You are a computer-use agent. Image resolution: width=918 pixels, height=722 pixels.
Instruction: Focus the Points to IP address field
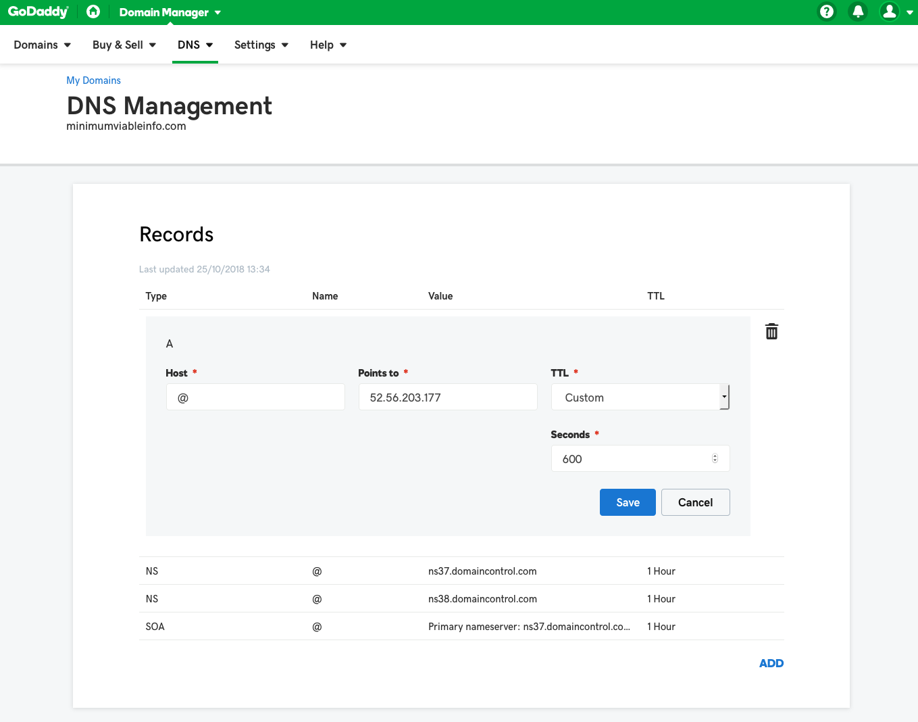point(447,398)
